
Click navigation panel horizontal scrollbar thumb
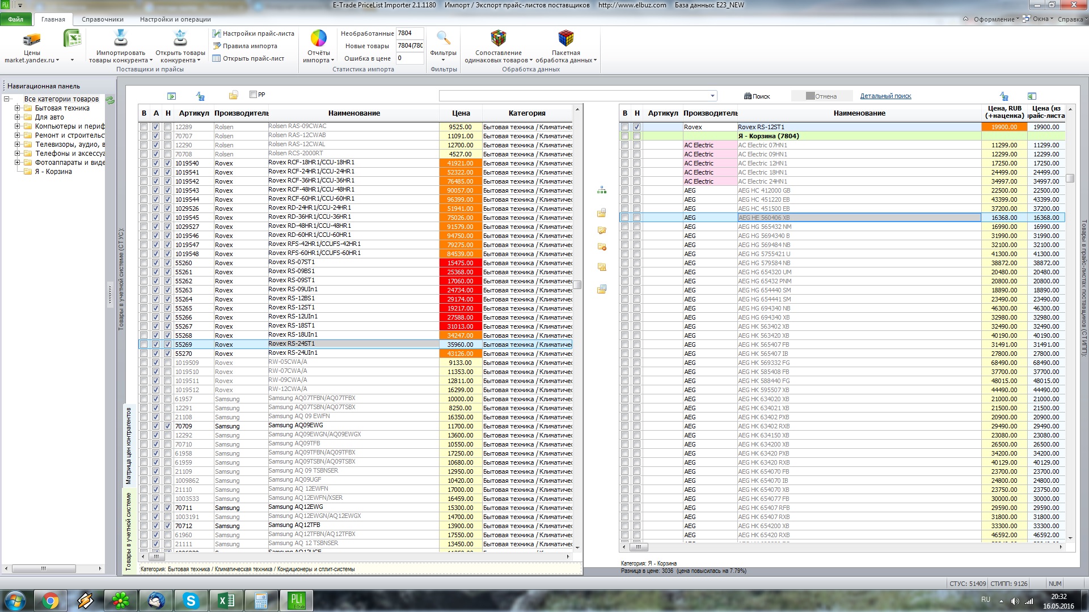44,568
